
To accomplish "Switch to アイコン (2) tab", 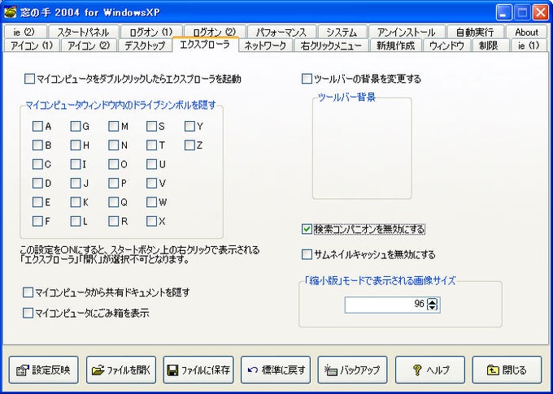I will 89,45.
